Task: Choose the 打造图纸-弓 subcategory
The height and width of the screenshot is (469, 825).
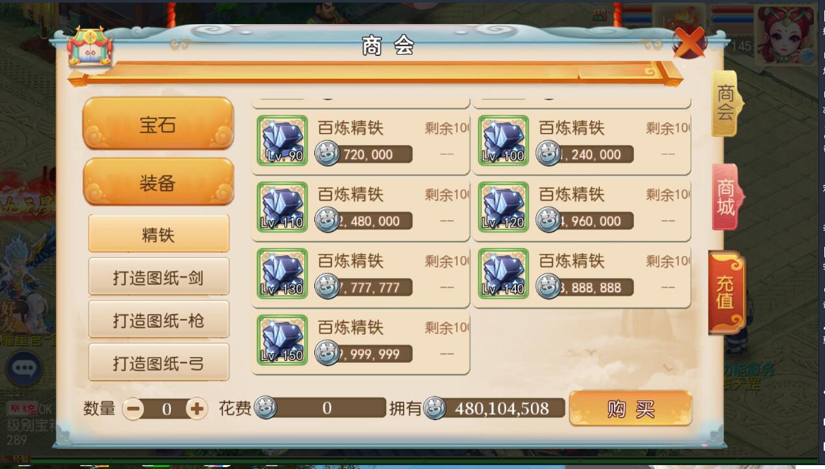Action: [158, 362]
